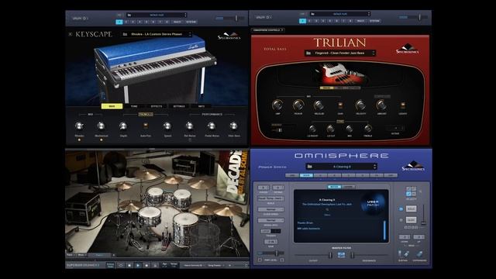Click the hi-hat cymbal in Superior Drummer
The width and height of the screenshot is (496, 279).
[x=130, y=205]
